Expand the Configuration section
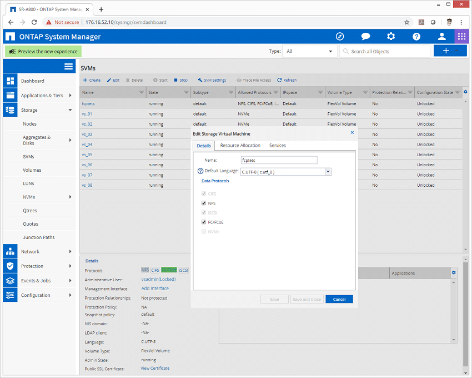 70,295
